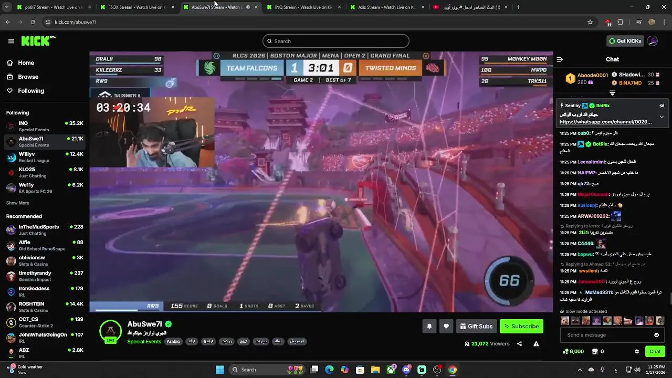Focus the Kick search field
Viewport: 672px width, 378px height.
(x=336, y=41)
